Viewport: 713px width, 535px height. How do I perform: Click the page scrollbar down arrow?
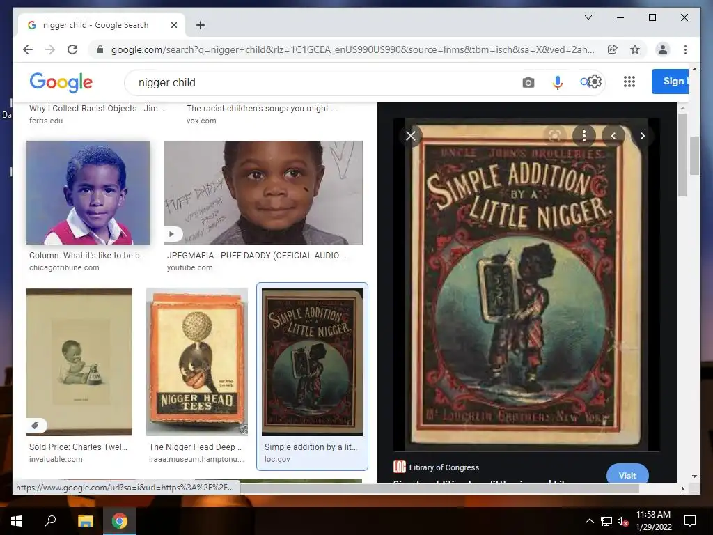click(x=694, y=476)
